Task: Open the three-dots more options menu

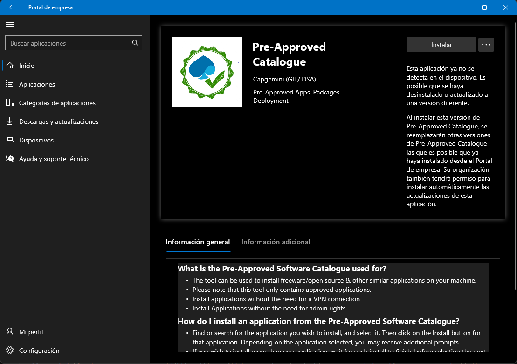Action: pyautogui.click(x=486, y=45)
